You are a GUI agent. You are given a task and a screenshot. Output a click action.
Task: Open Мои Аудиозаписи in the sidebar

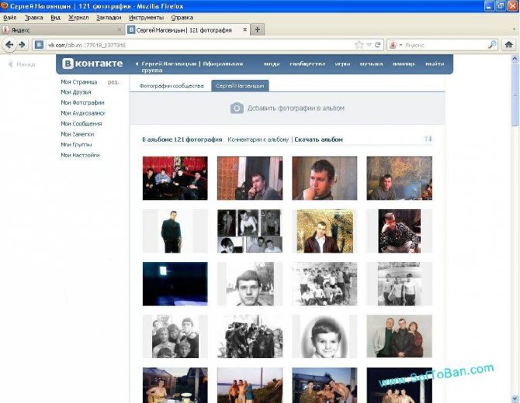pyautogui.click(x=83, y=113)
